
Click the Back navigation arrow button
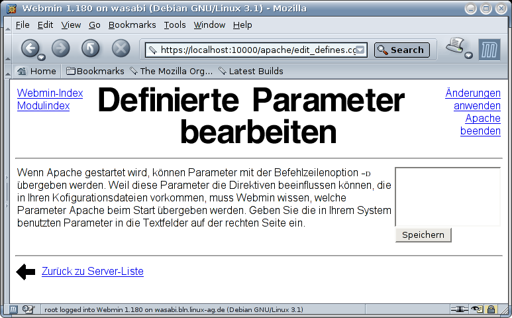[x=30, y=48]
